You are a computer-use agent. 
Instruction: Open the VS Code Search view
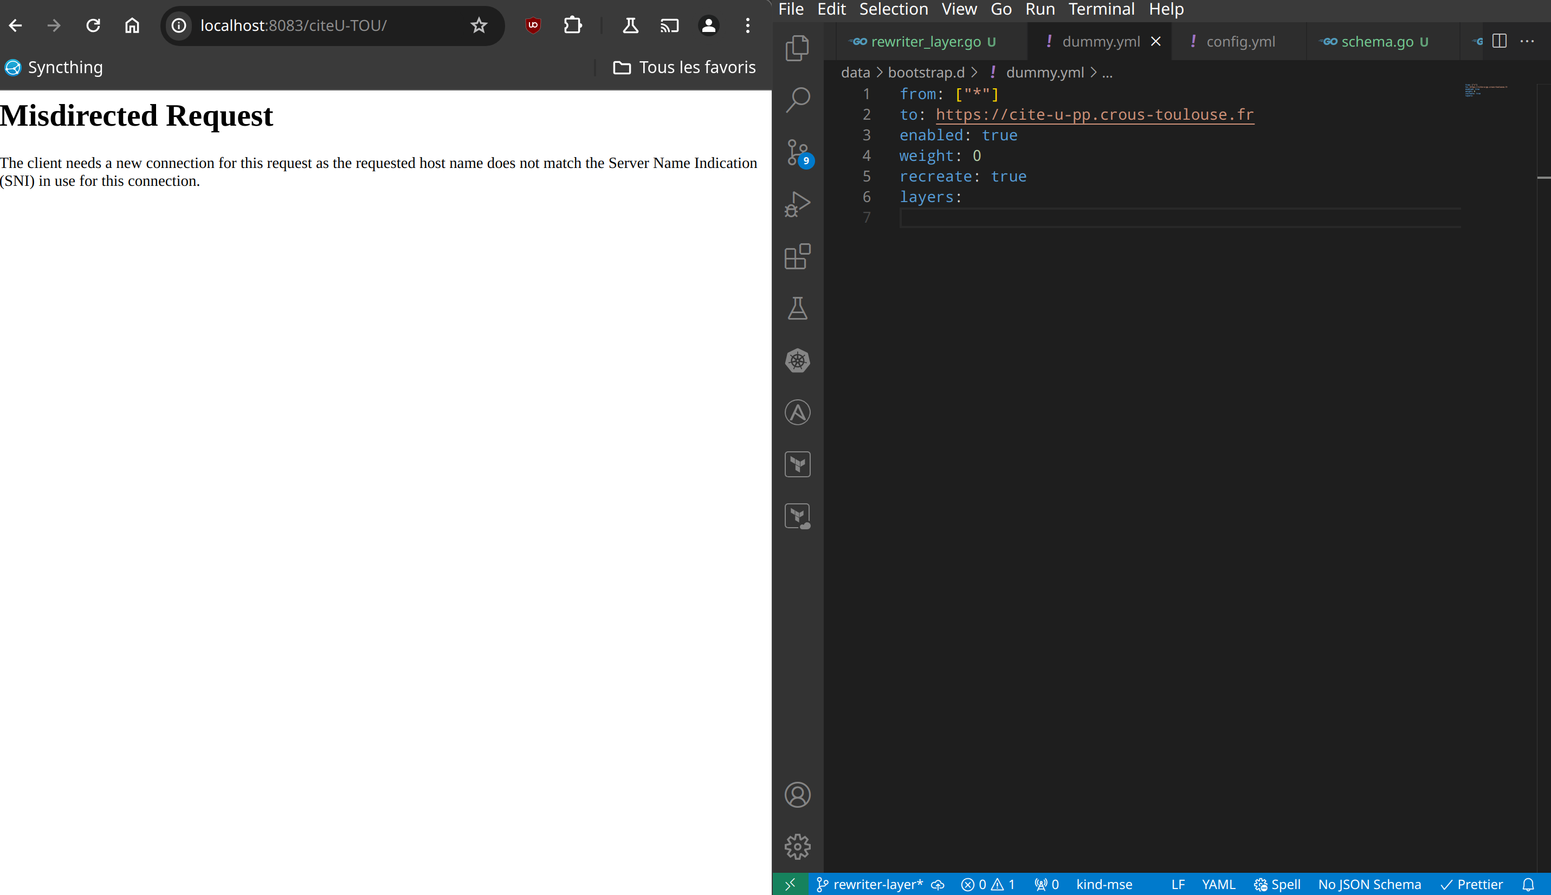(797, 100)
